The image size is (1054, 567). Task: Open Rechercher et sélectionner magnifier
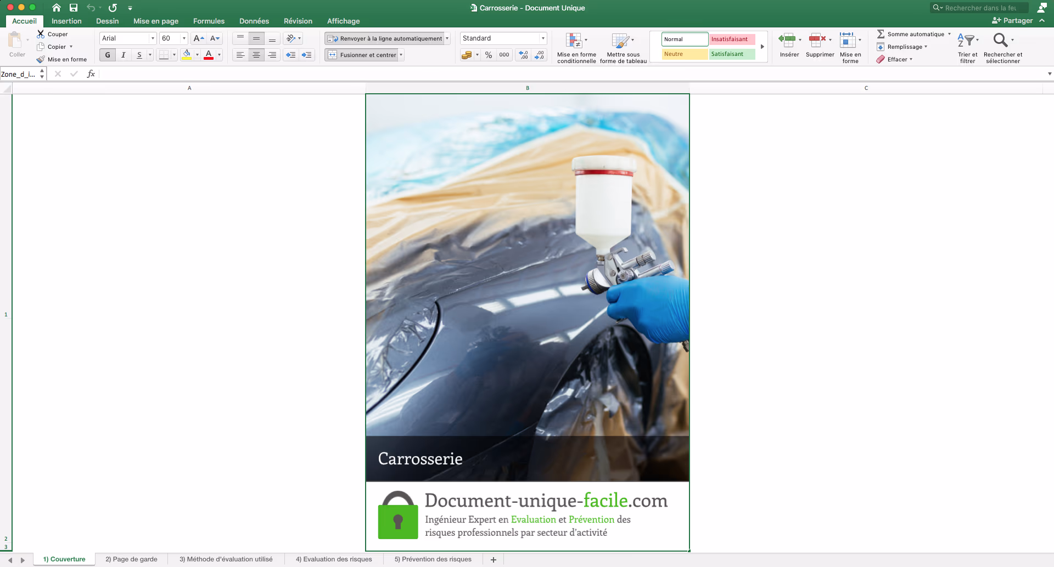click(1000, 40)
